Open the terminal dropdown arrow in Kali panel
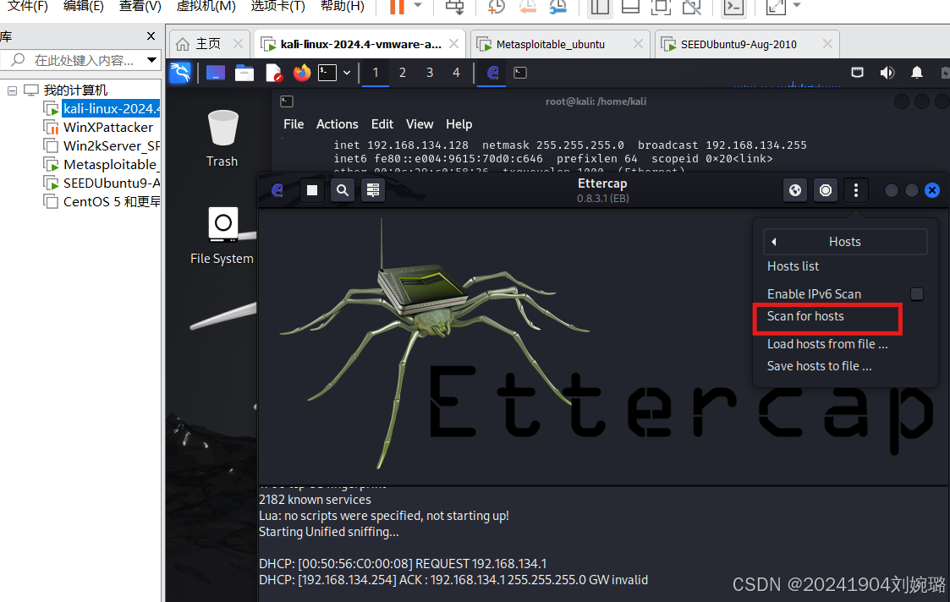 point(347,73)
